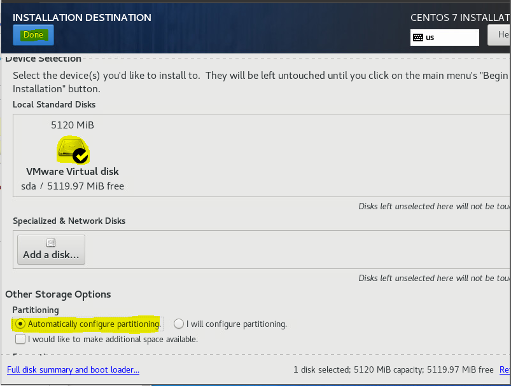Click the black checkmark badge on disk

pos(80,155)
